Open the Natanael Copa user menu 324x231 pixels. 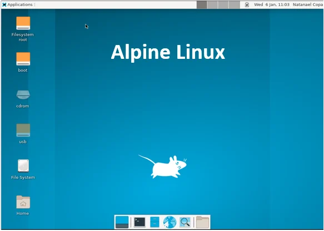click(x=308, y=4)
